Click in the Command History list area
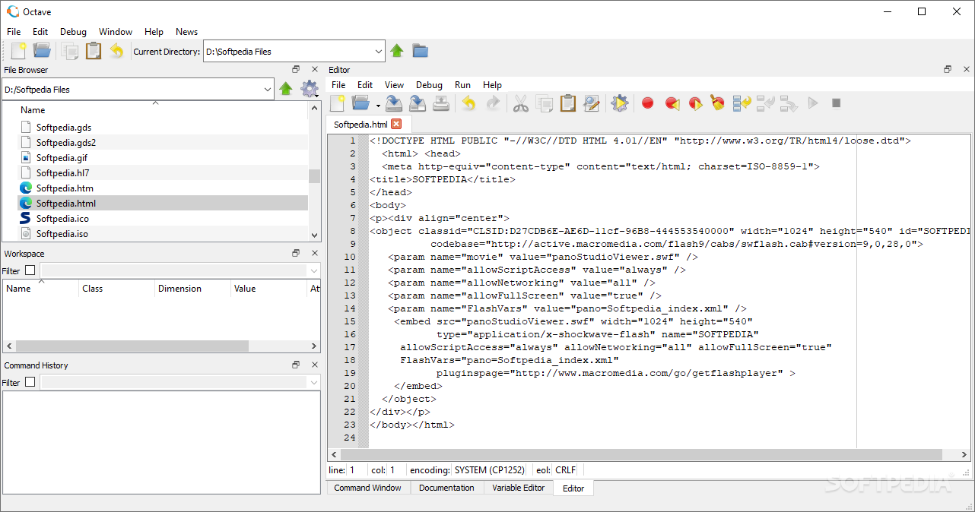 [x=161, y=441]
